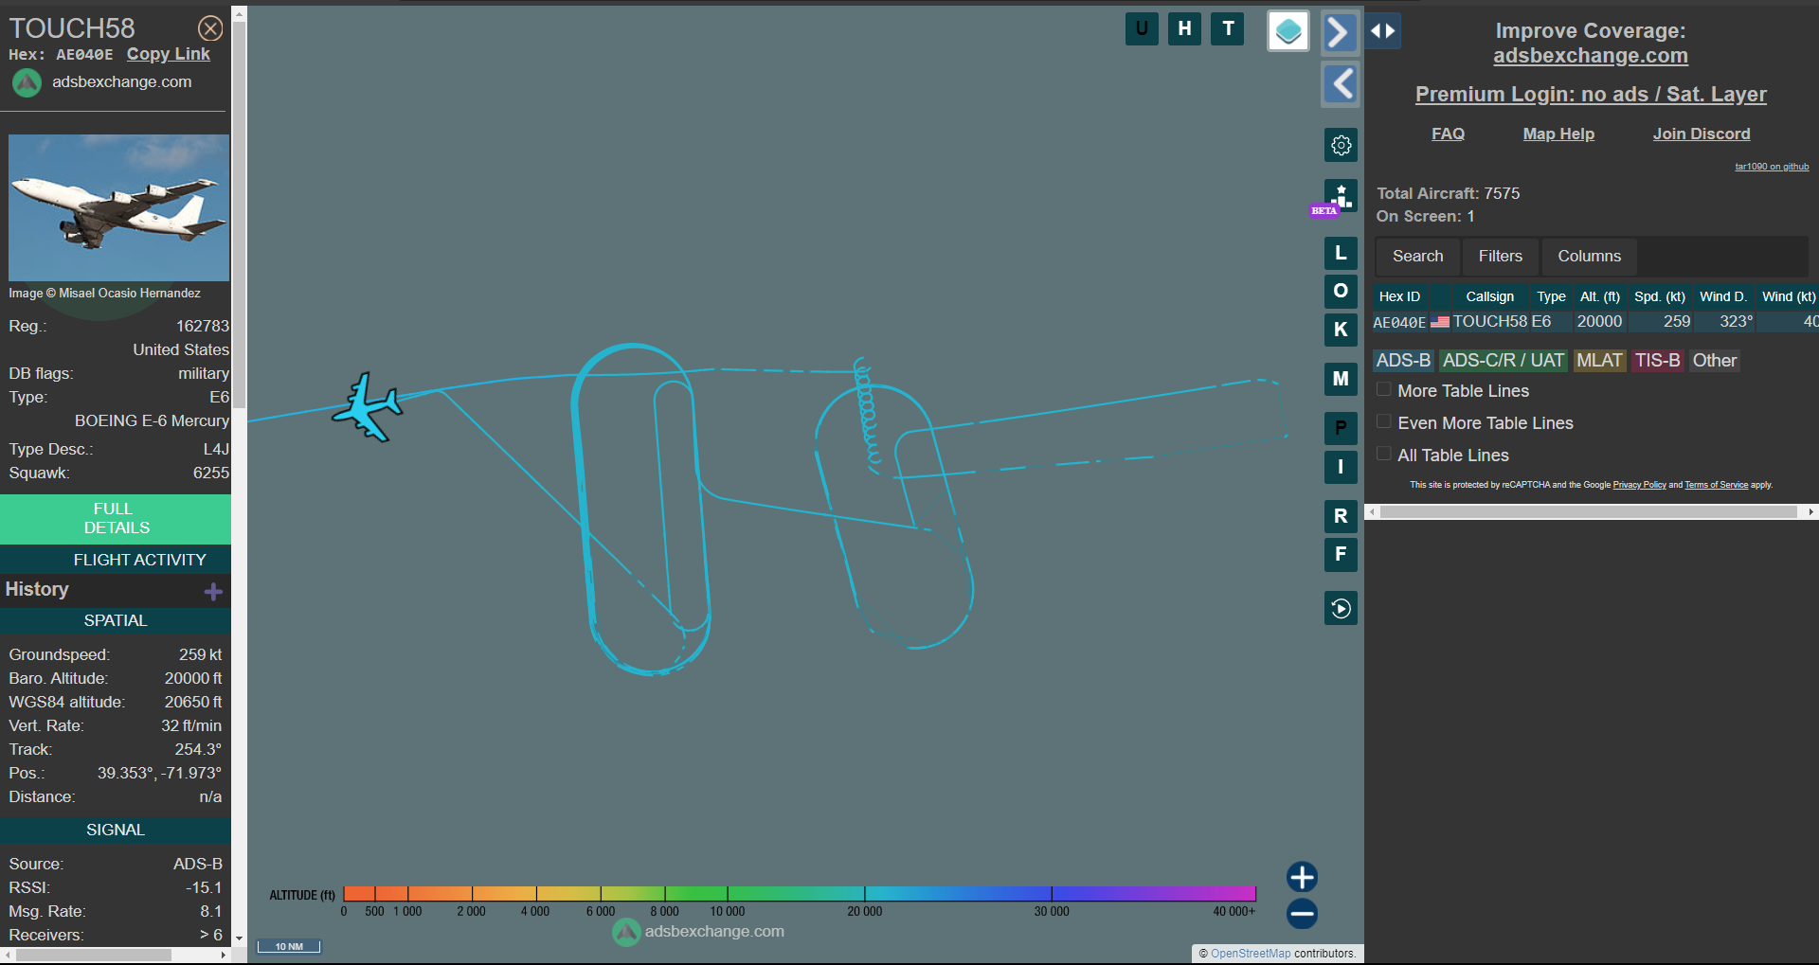Click the F follow button
Image resolution: width=1819 pixels, height=965 pixels.
pos(1341,555)
